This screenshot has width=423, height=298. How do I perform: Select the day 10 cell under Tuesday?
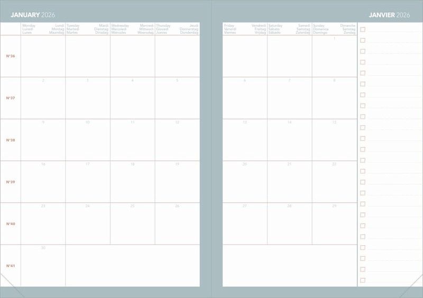88,140
